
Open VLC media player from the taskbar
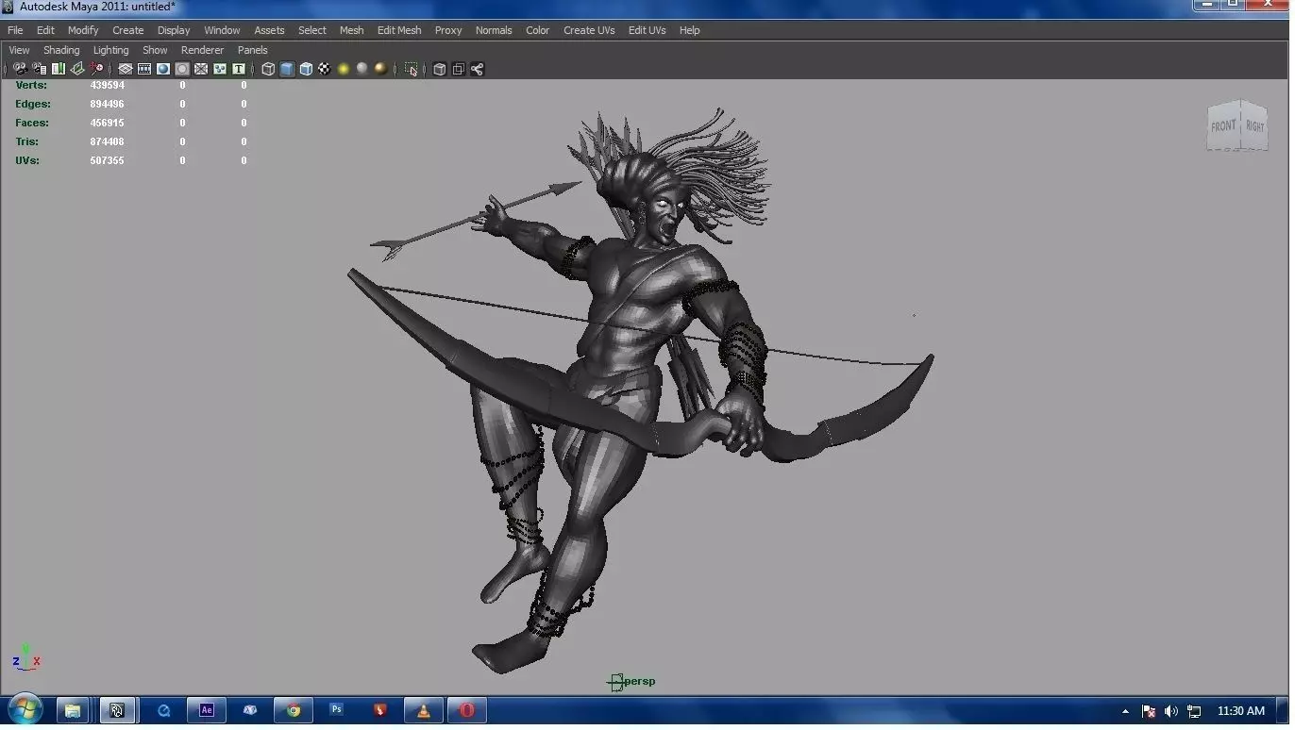click(x=424, y=710)
